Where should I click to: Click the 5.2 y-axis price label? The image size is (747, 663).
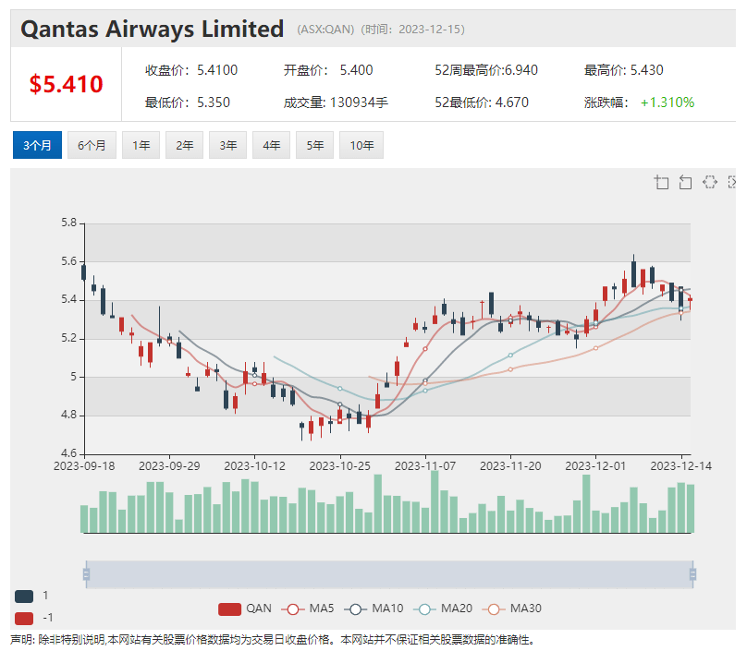pos(68,338)
